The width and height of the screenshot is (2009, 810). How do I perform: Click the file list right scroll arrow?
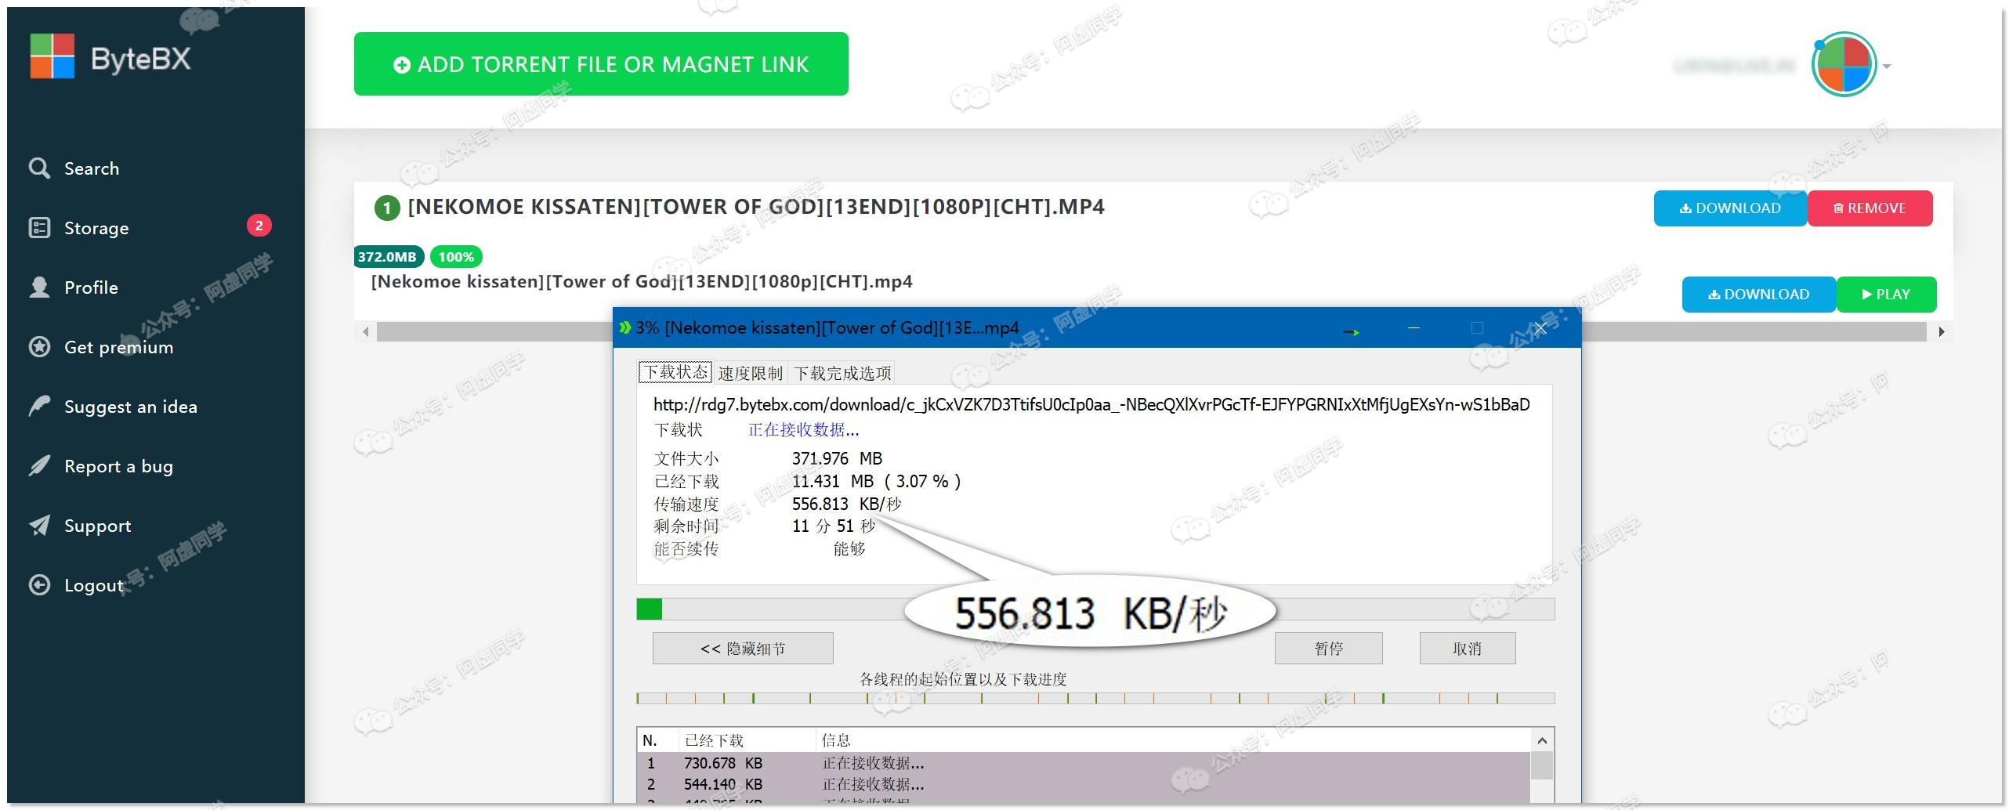pyautogui.click(x=1941, y=332)
